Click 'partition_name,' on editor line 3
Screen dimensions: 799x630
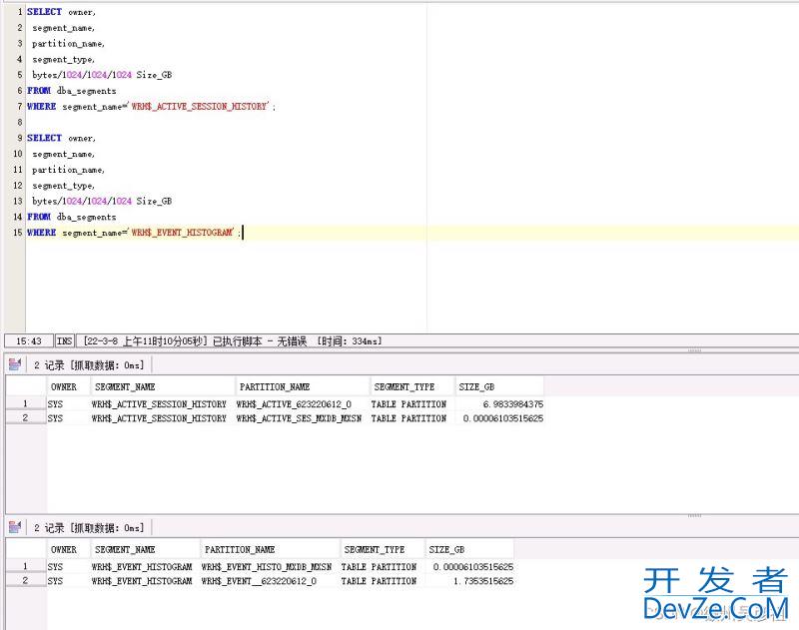click(68, 44)
